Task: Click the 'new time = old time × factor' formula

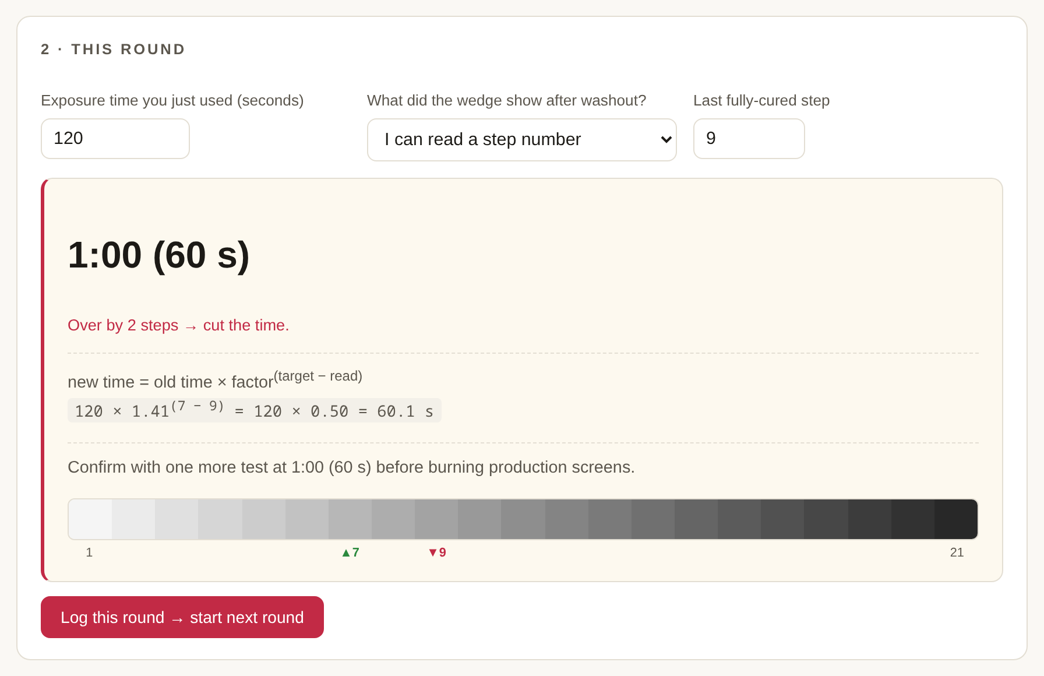Action: [x=215, y=379]
